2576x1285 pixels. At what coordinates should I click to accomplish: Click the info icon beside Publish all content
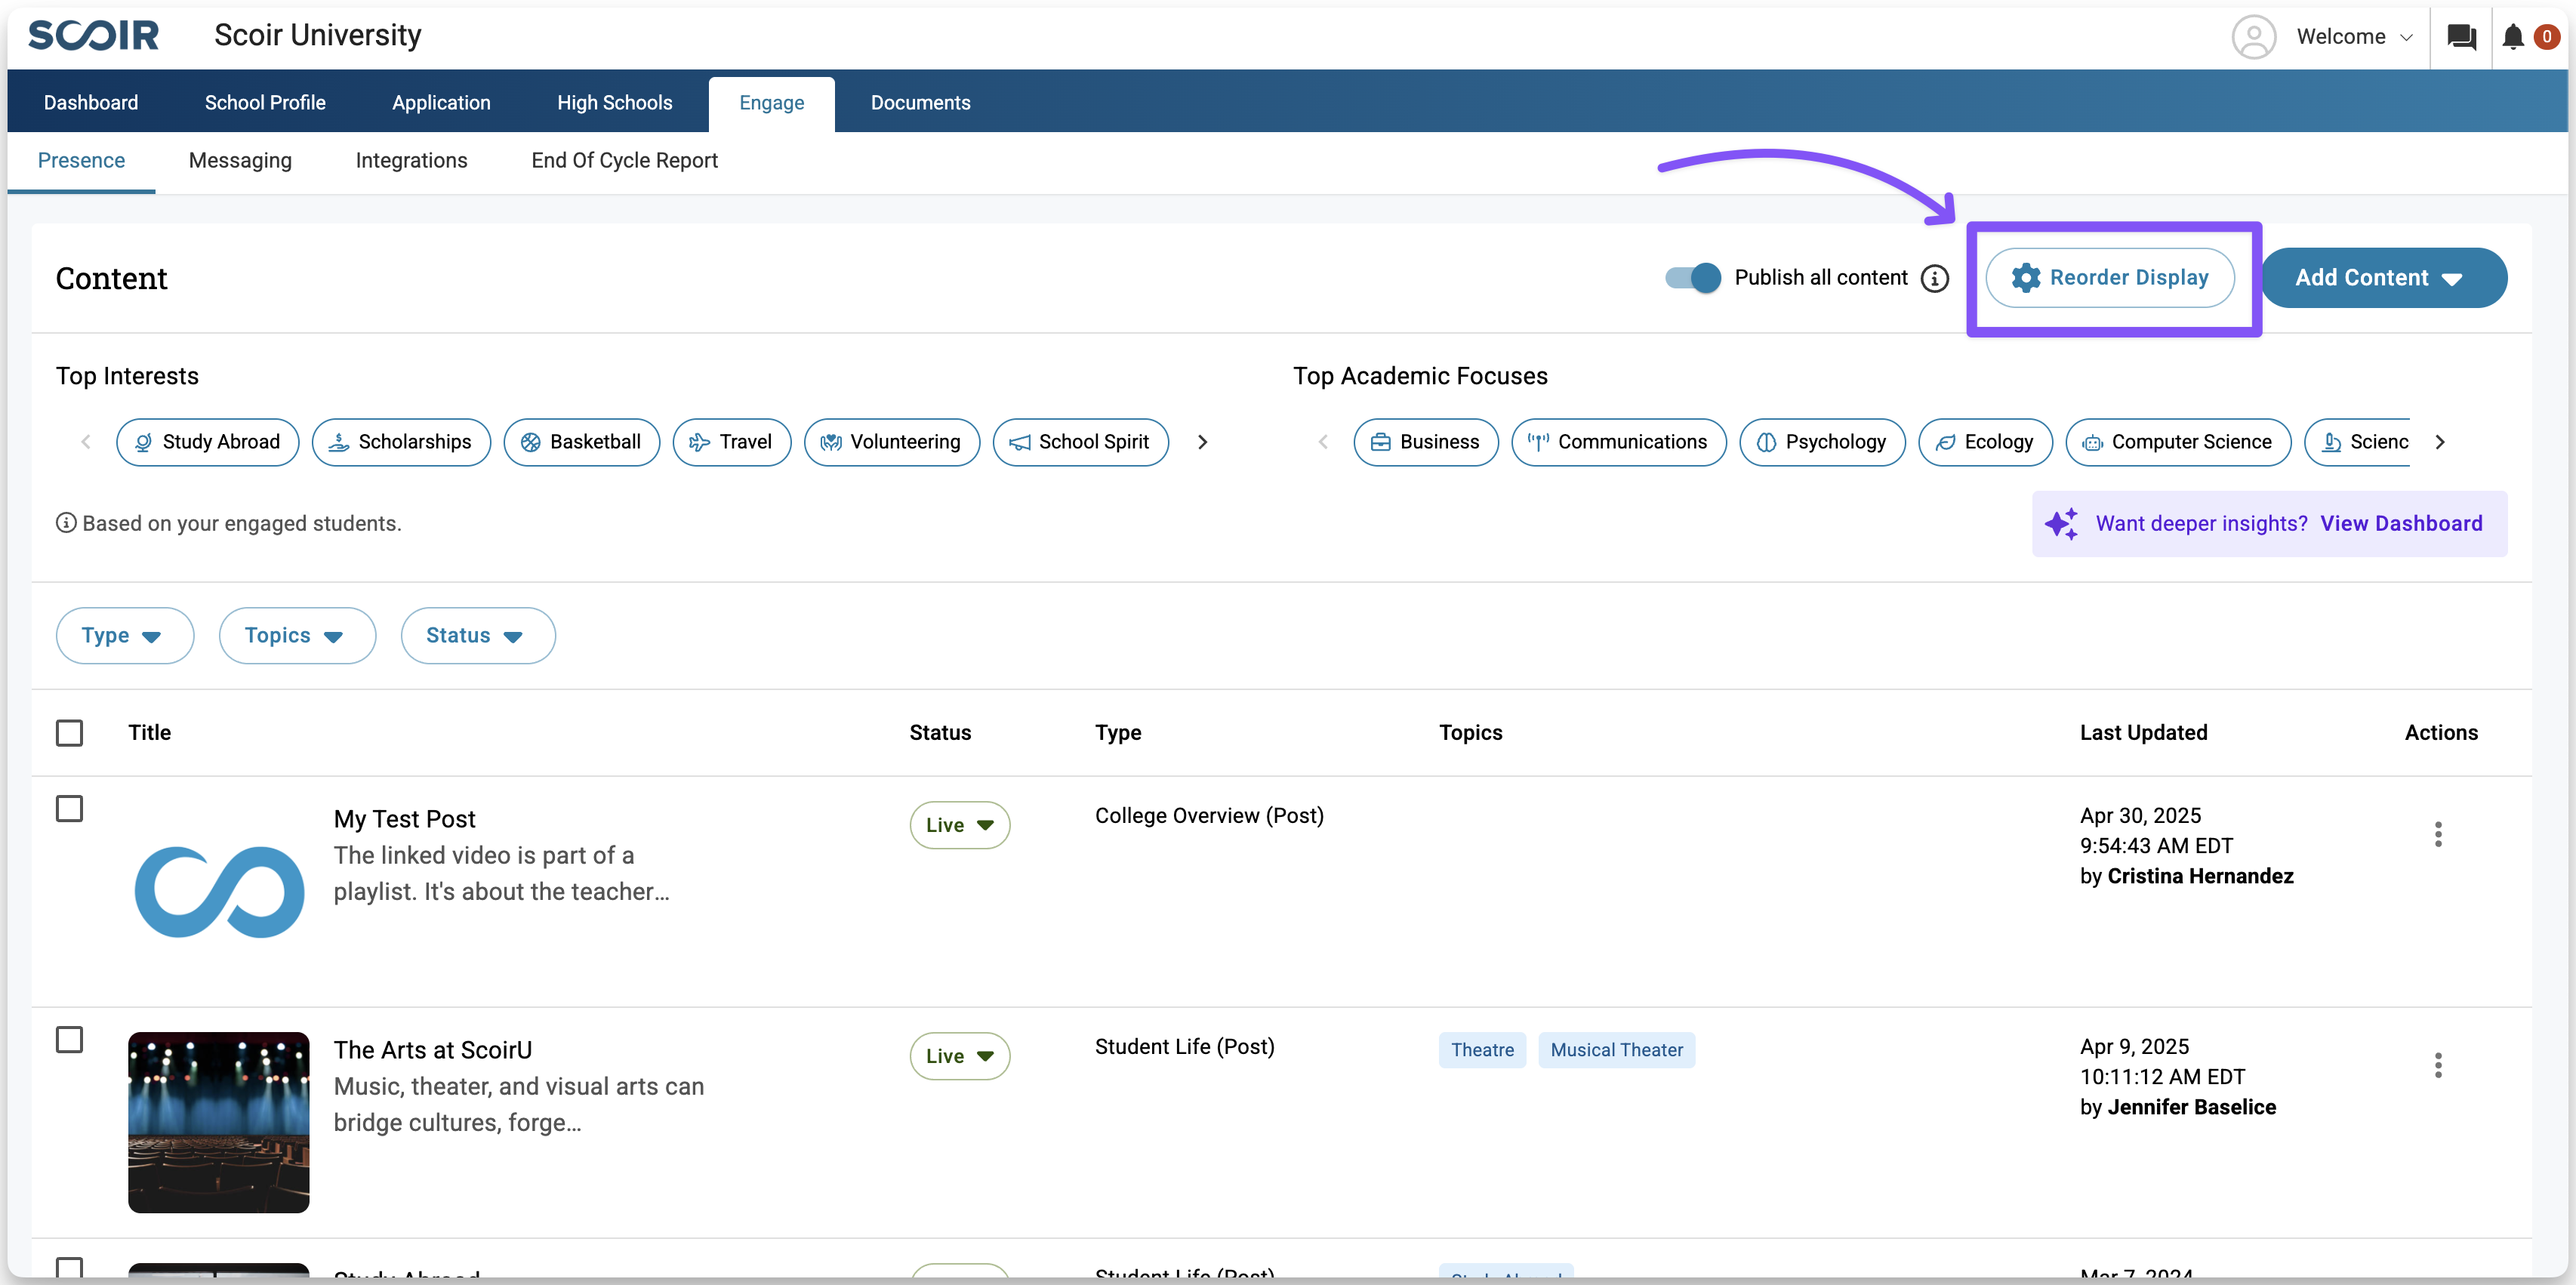point(1934,278)
